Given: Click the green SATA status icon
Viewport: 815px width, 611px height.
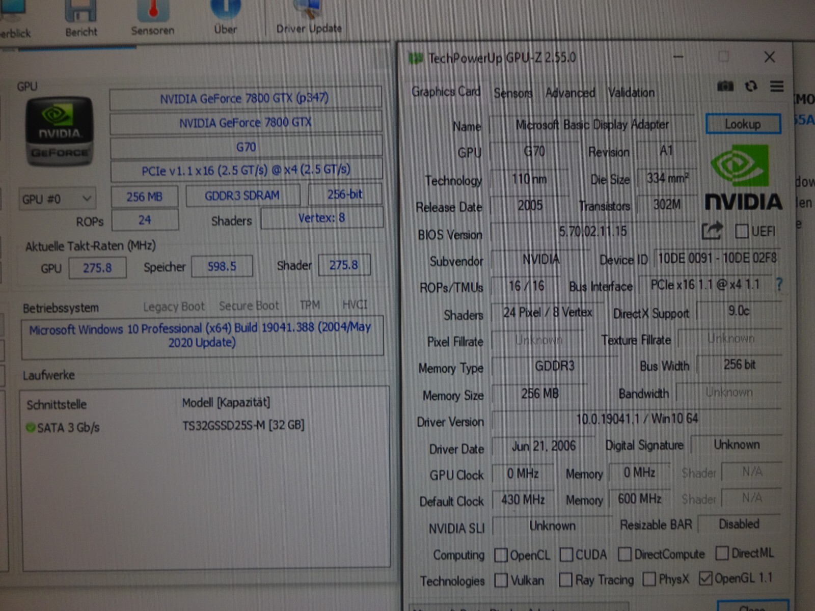Looking at the screenshot, I should [x=31, y=427].
